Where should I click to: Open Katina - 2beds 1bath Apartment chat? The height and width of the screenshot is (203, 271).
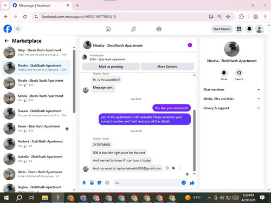click(x=36, y=98)
